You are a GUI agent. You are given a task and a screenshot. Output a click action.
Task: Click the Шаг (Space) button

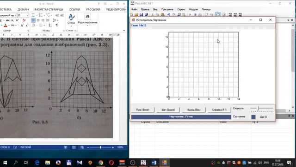coord(168,110)
